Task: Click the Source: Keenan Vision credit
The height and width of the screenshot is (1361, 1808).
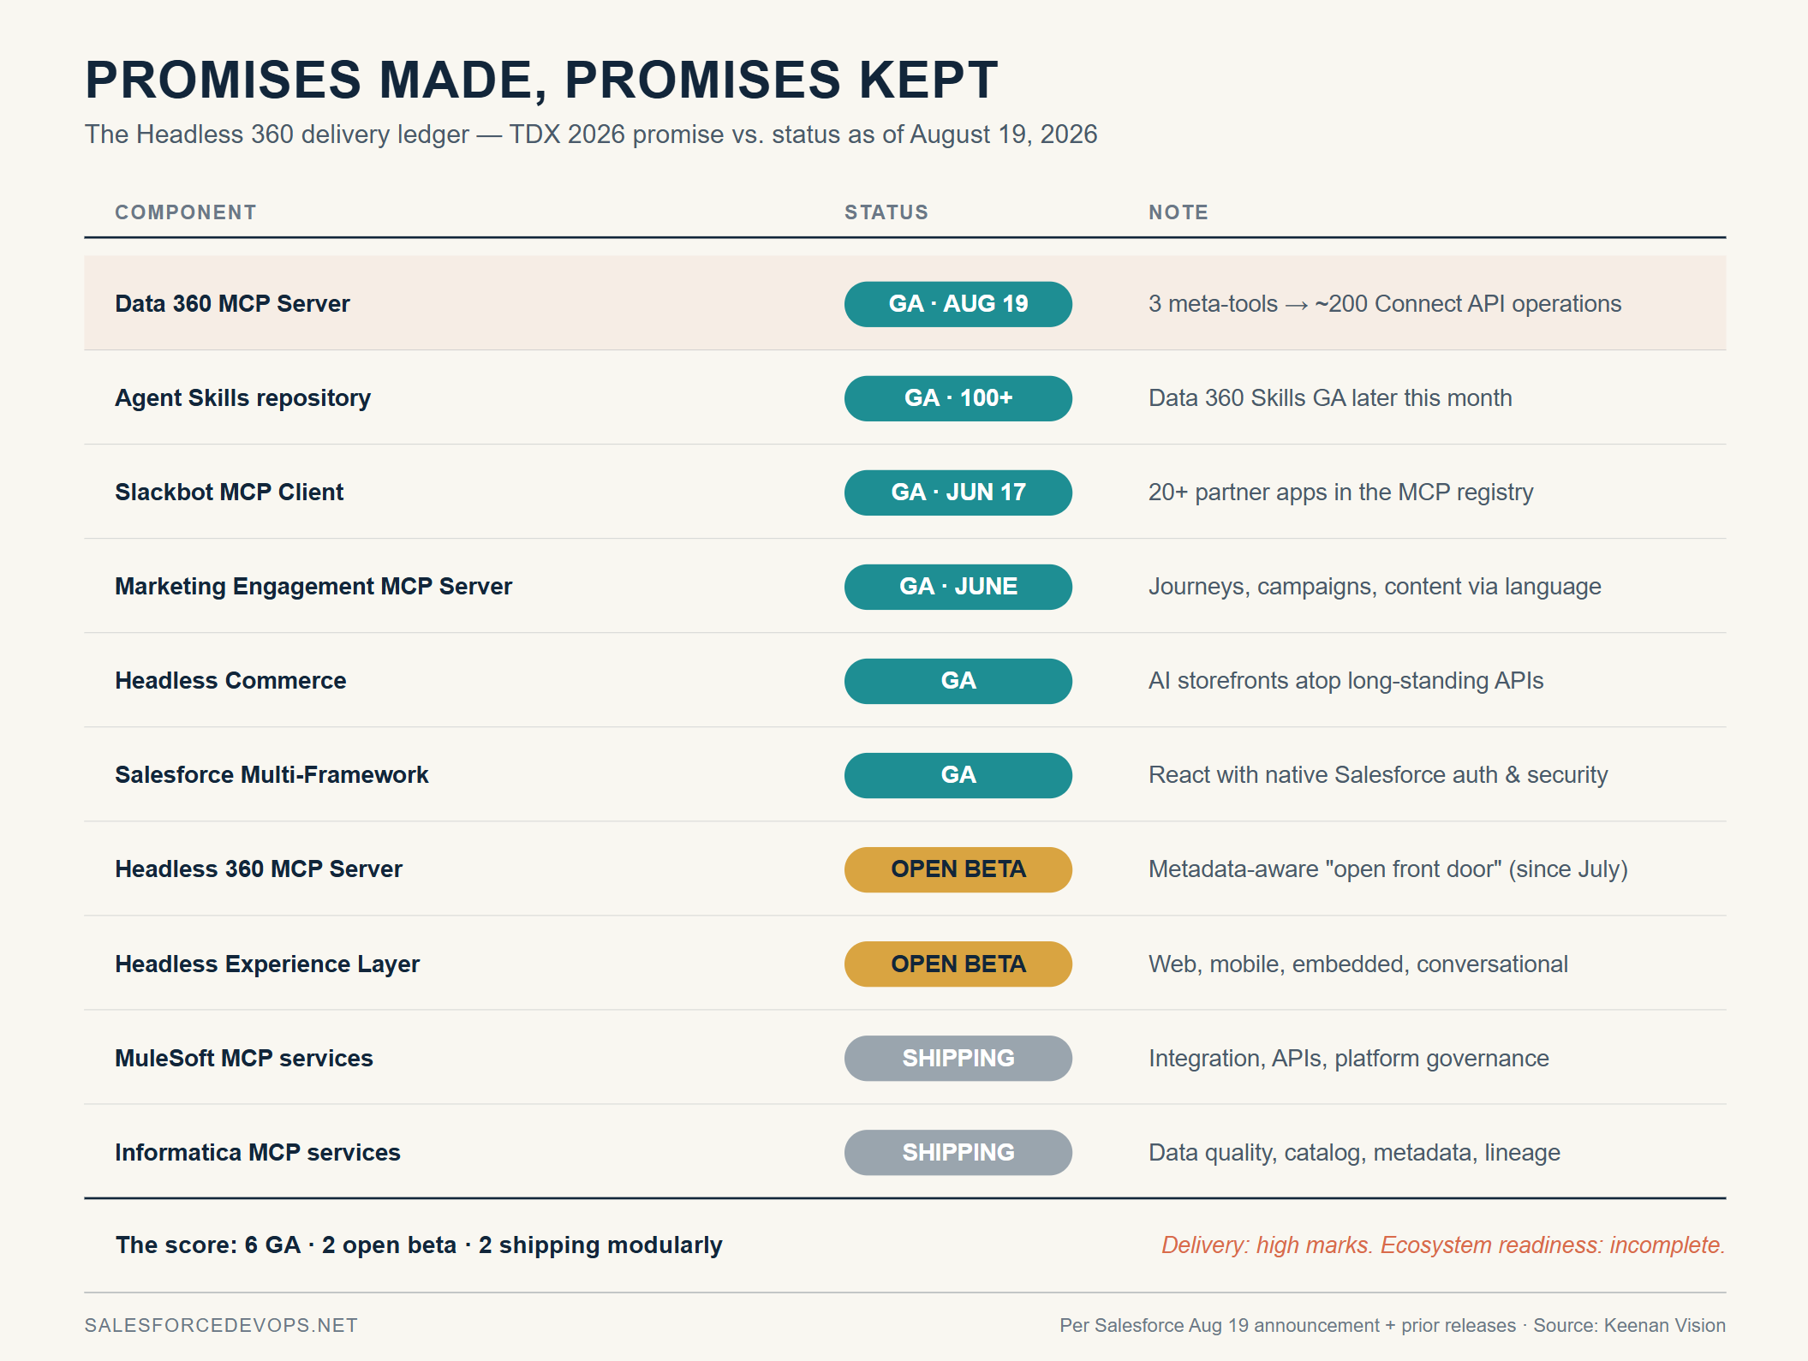Action: click(1629, 1325)
